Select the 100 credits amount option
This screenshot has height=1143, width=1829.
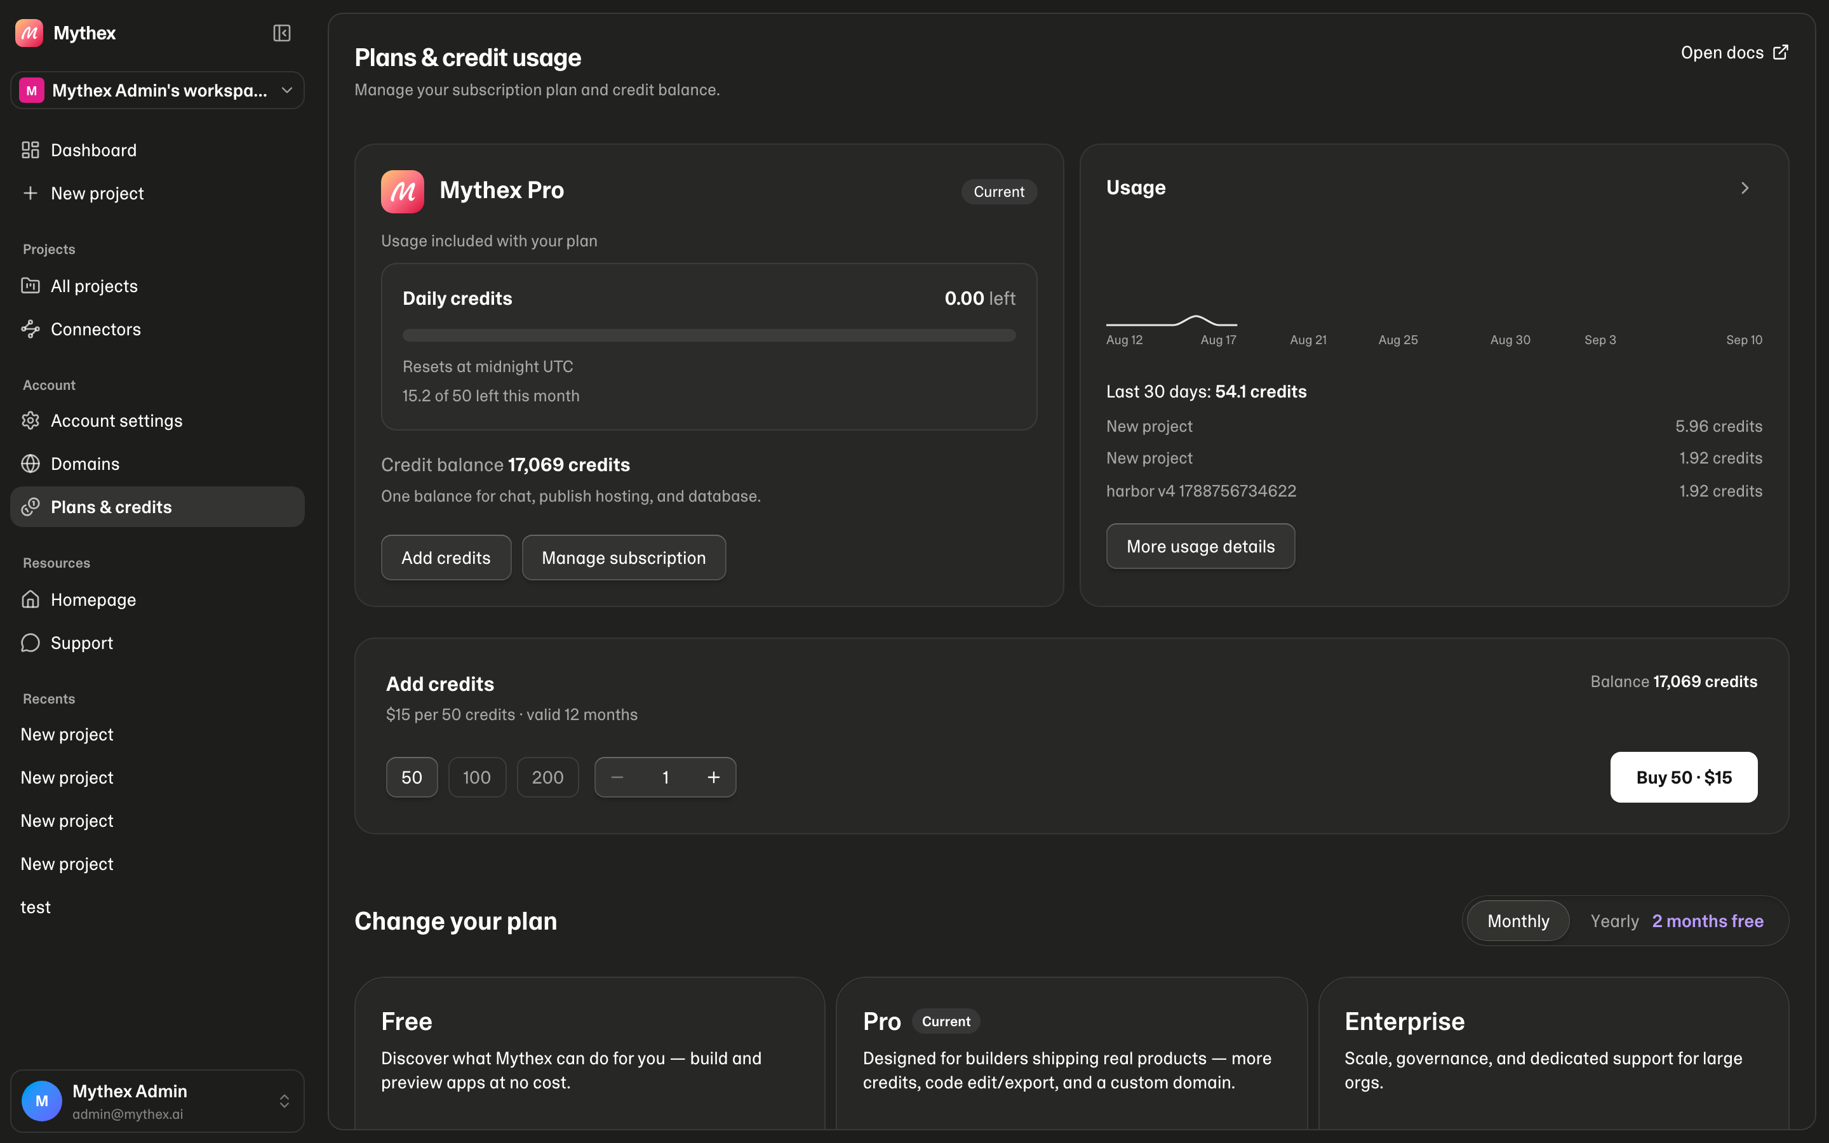477,777
